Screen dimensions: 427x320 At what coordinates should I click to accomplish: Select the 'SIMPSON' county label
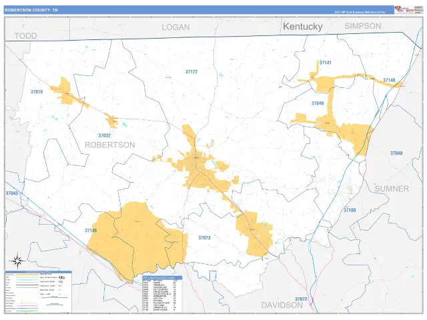coord(363,26)
